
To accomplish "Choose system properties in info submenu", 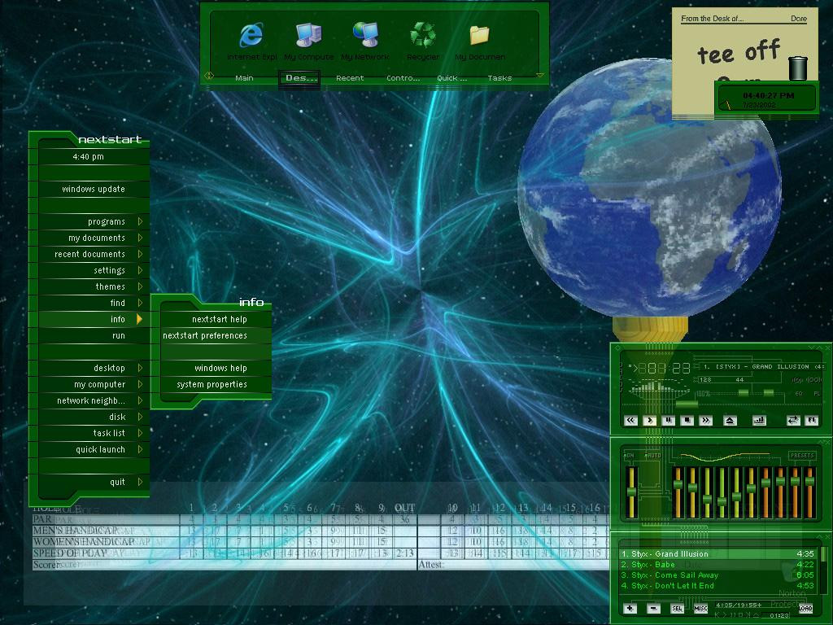I will [216, 384].
